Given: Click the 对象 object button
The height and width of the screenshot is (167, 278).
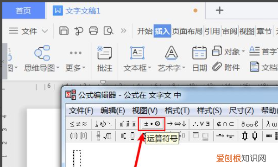Looking at the screenshot, I should coord(226,51).
